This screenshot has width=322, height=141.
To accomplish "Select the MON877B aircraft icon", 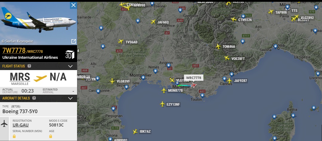I will point(164,90).
